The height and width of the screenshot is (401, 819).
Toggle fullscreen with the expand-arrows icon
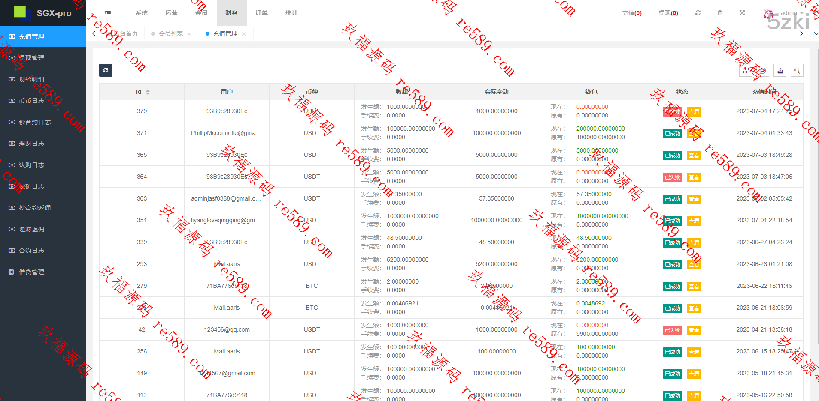click(x=742, y=13)
